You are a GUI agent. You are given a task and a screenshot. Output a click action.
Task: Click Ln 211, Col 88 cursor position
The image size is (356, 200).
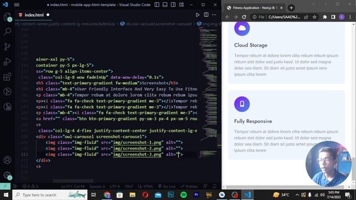click(73, 187)
